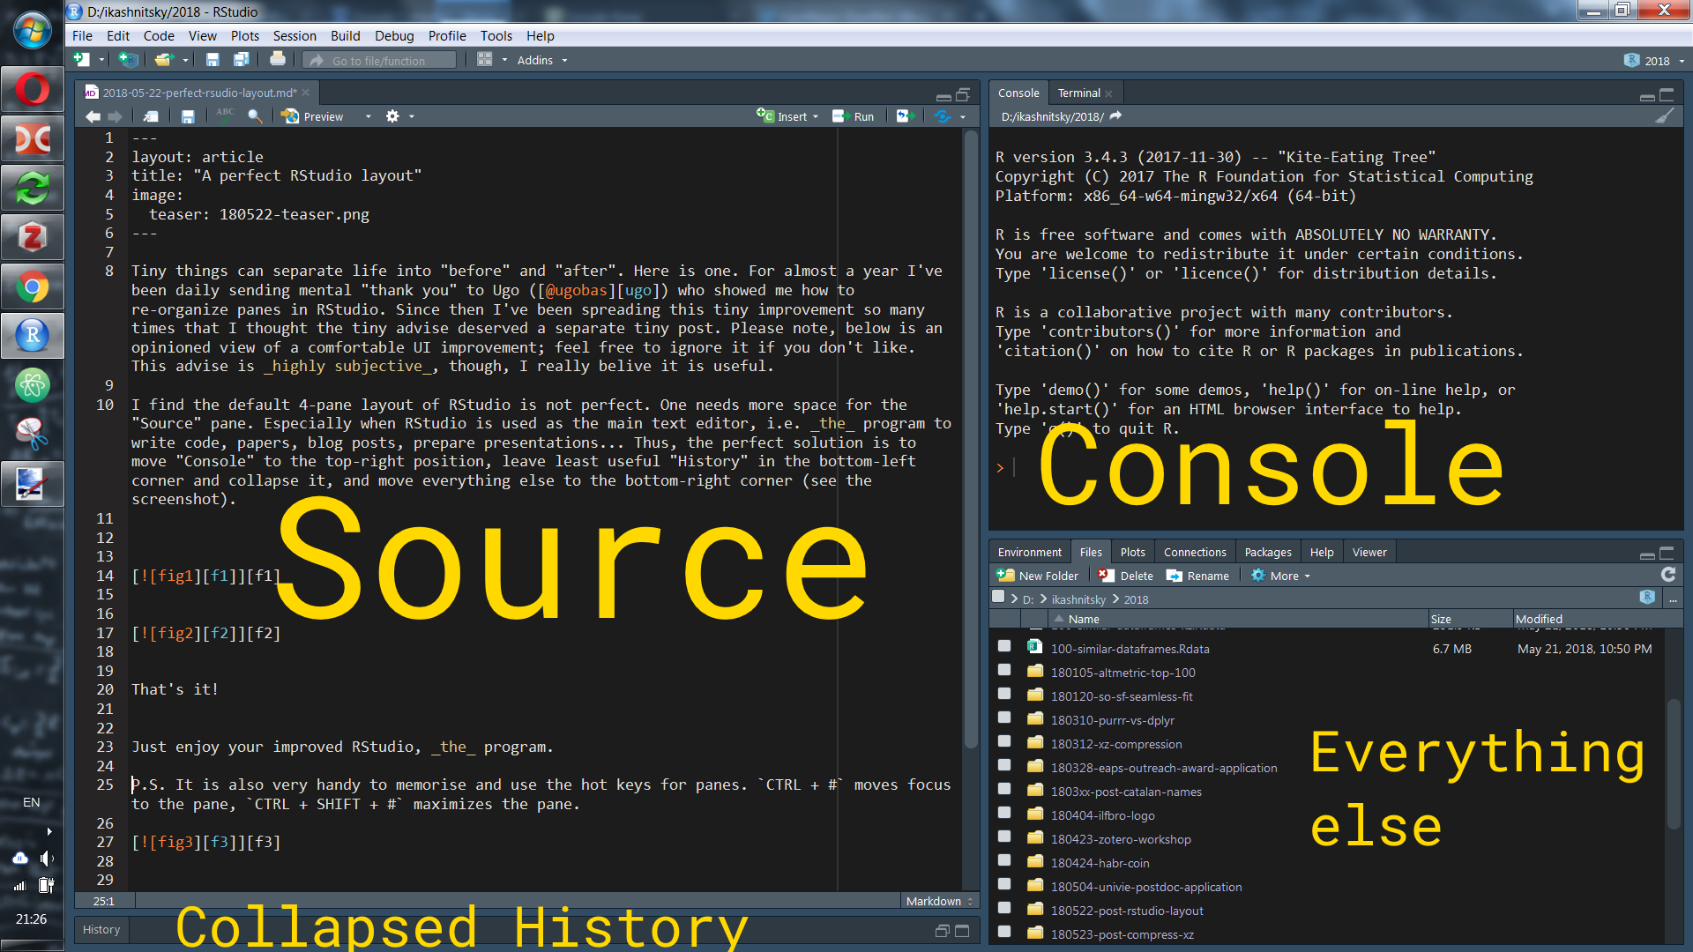The height and width of the screenshot is (952, 1693).
Task: Expand the recent files dropdown arrow
Action: (x=185, y=61)
